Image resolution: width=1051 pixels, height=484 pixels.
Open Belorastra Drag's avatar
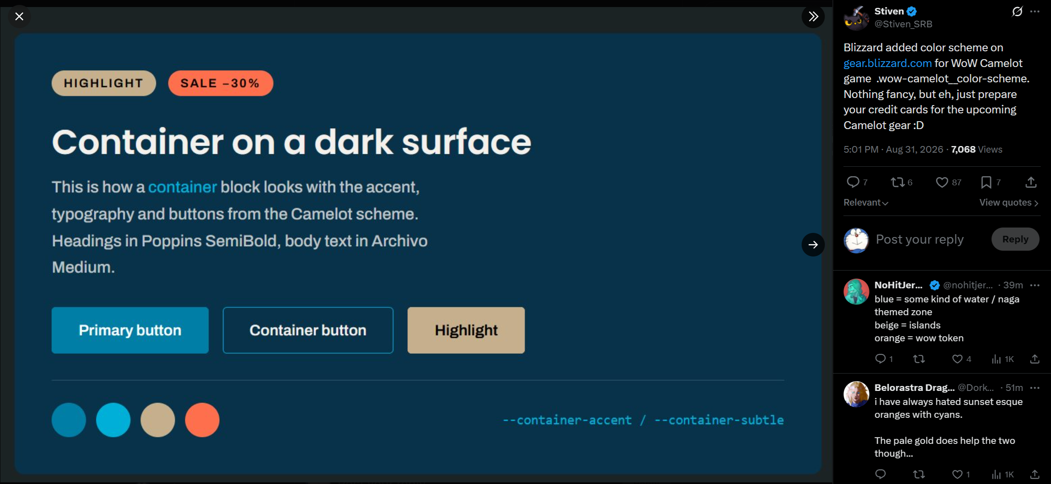coord(856,394)
